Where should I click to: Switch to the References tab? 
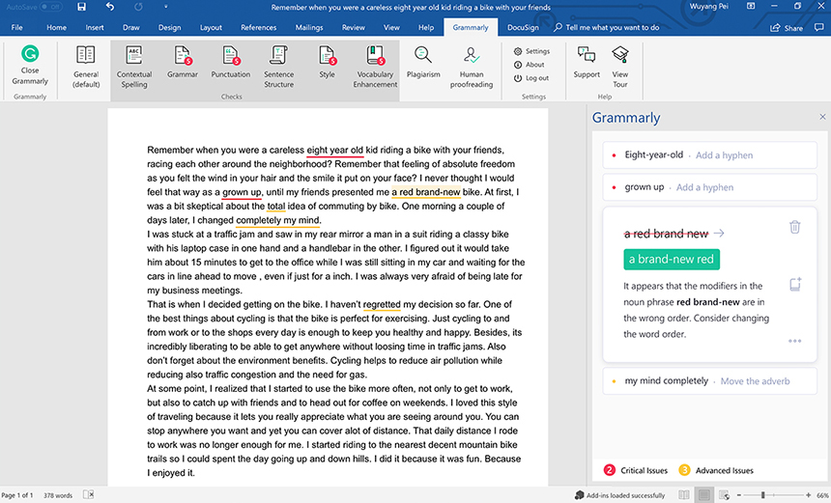(x=259, y=27)
